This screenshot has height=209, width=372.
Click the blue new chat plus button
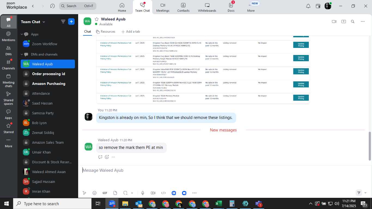pyautogui.click(x=71, y=22)
